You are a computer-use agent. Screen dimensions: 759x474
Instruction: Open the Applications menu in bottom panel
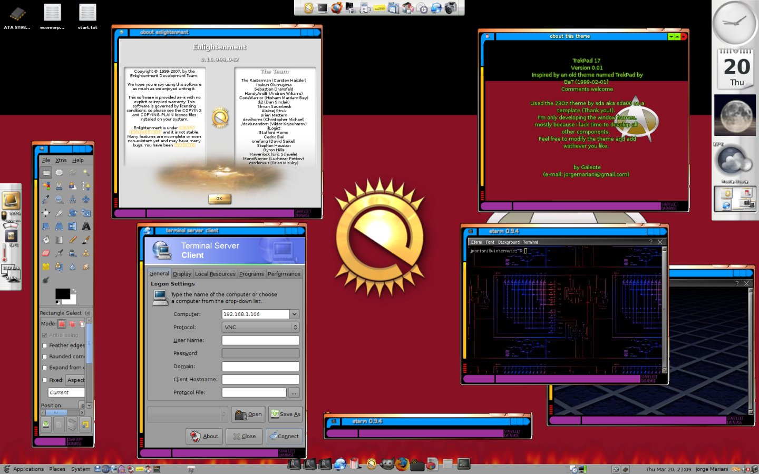[28, 469]
